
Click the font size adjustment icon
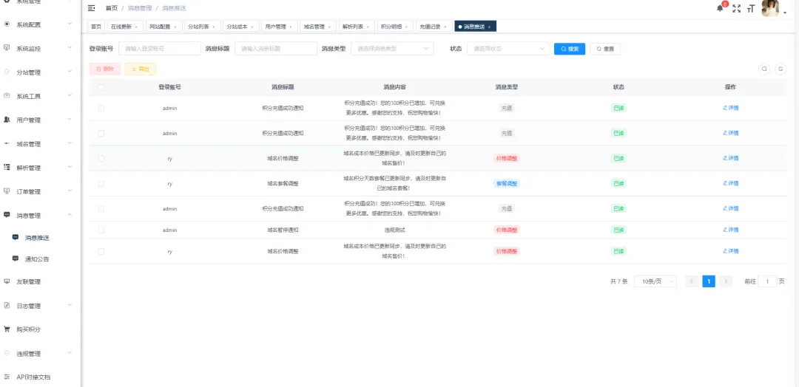(x=751, y=9)
